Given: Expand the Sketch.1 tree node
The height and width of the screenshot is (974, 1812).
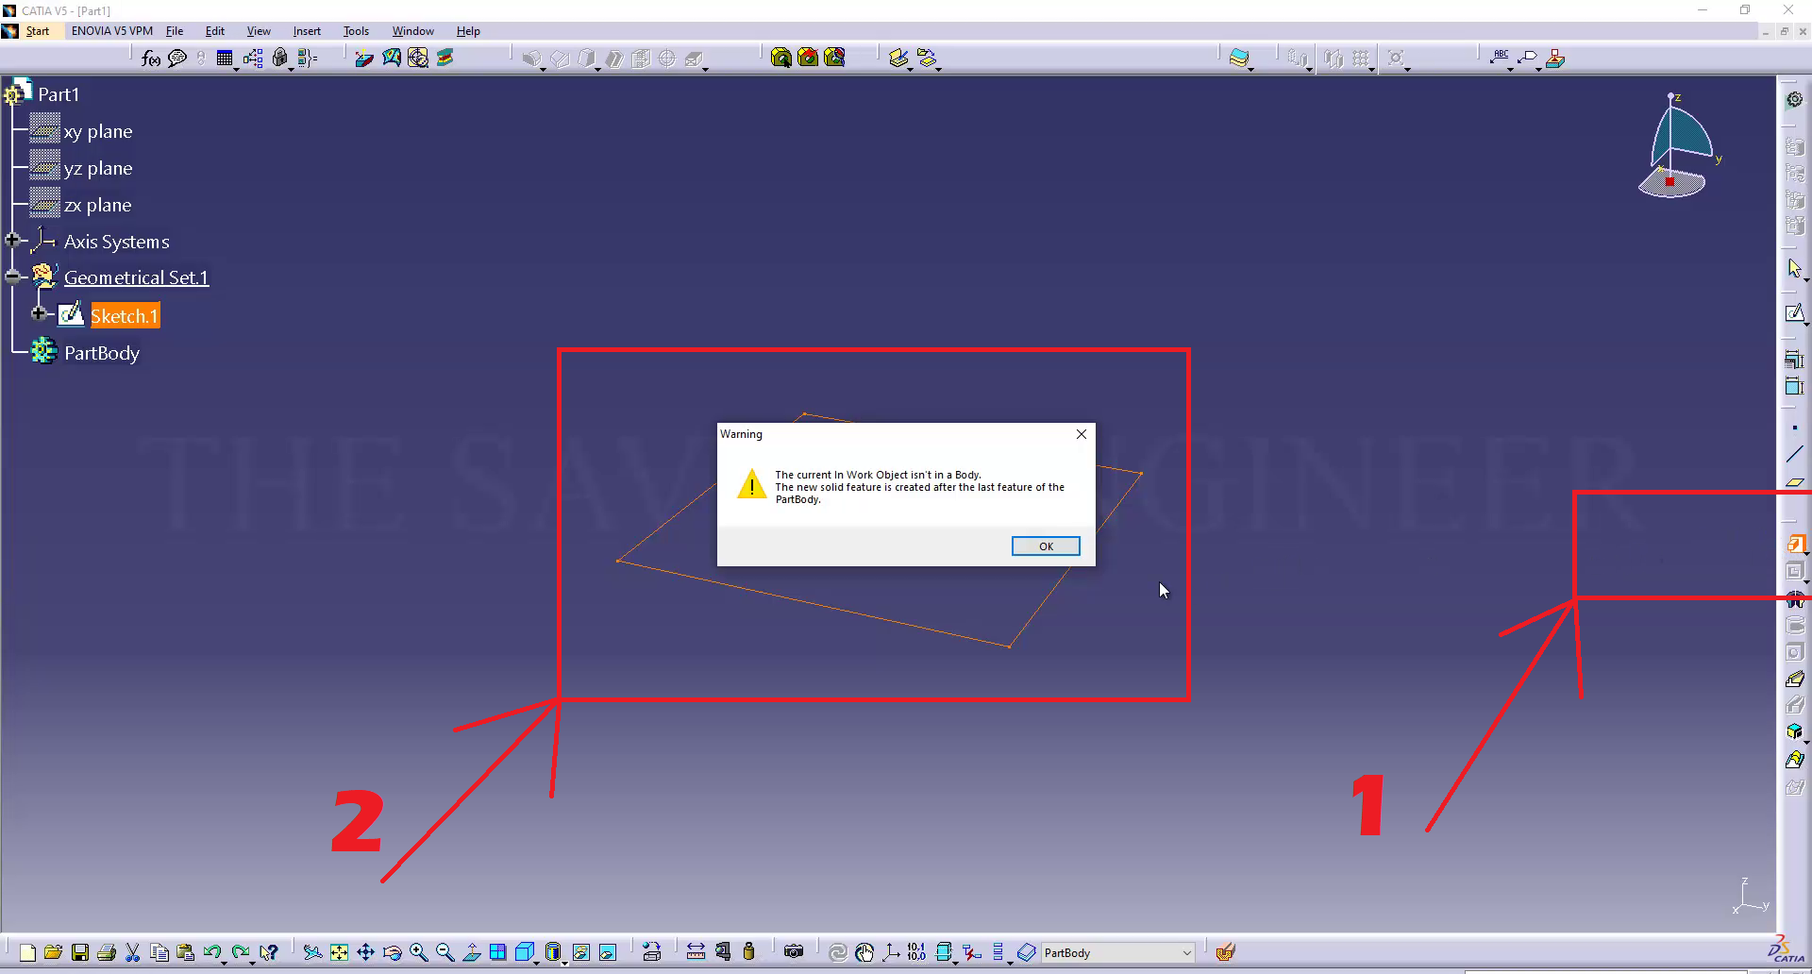Looking at the screenshot, I should pos(39,313).
